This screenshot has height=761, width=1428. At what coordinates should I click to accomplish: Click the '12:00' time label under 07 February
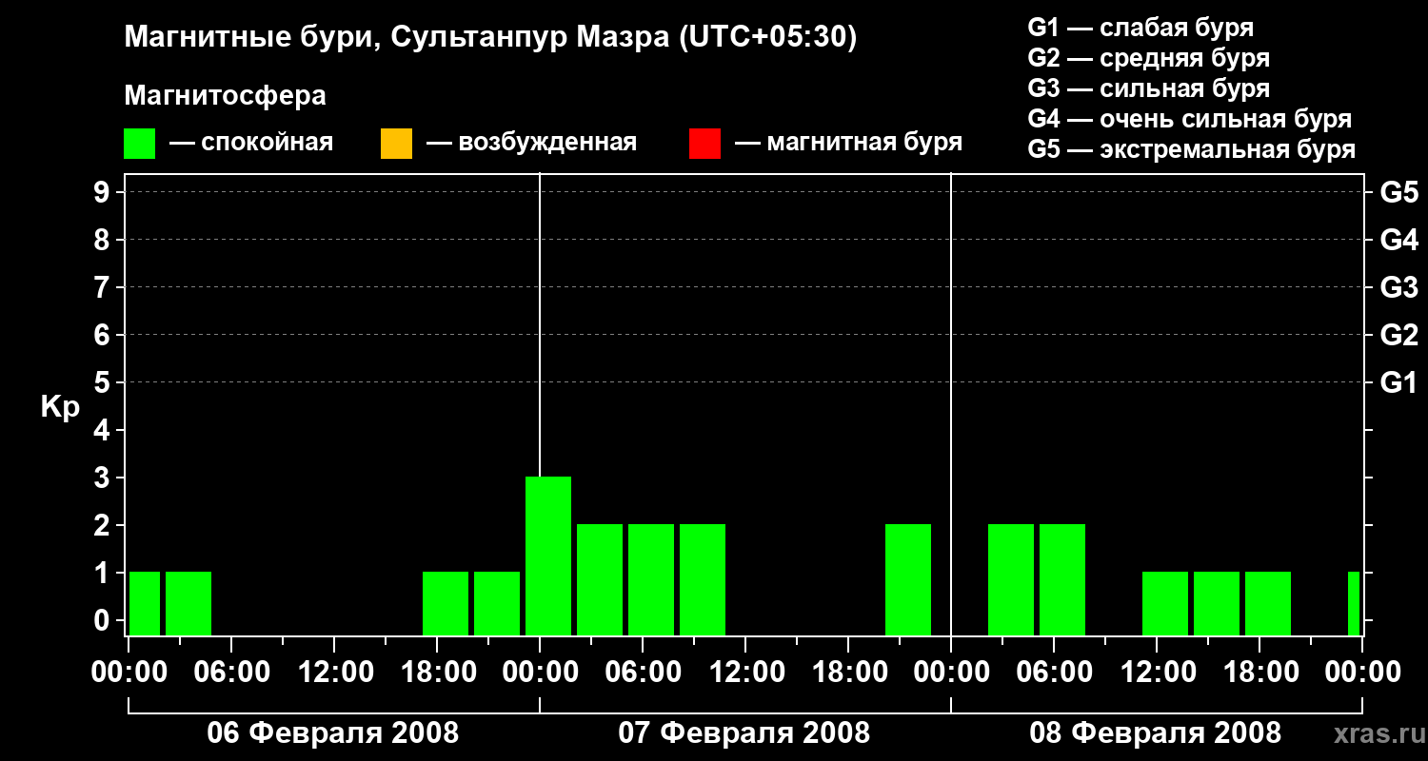tap(745, 673)
